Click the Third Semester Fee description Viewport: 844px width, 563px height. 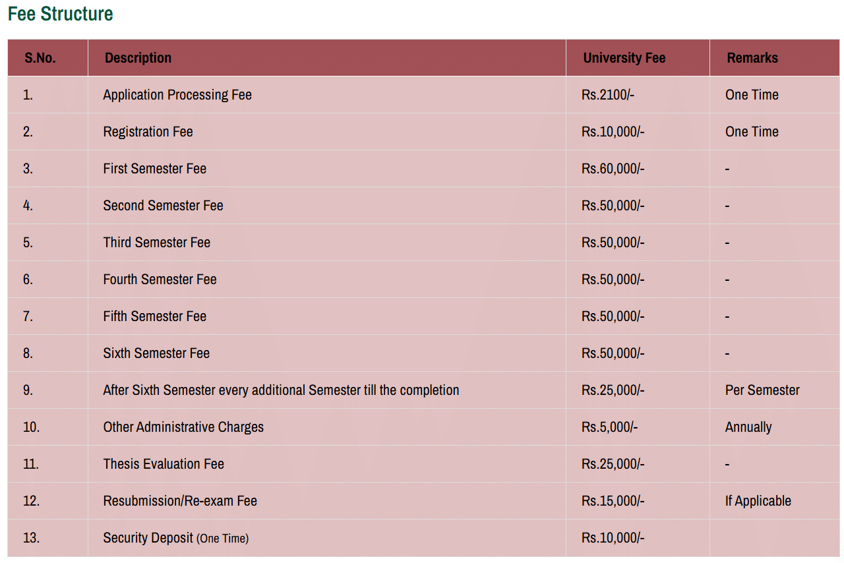click(156, 243)
